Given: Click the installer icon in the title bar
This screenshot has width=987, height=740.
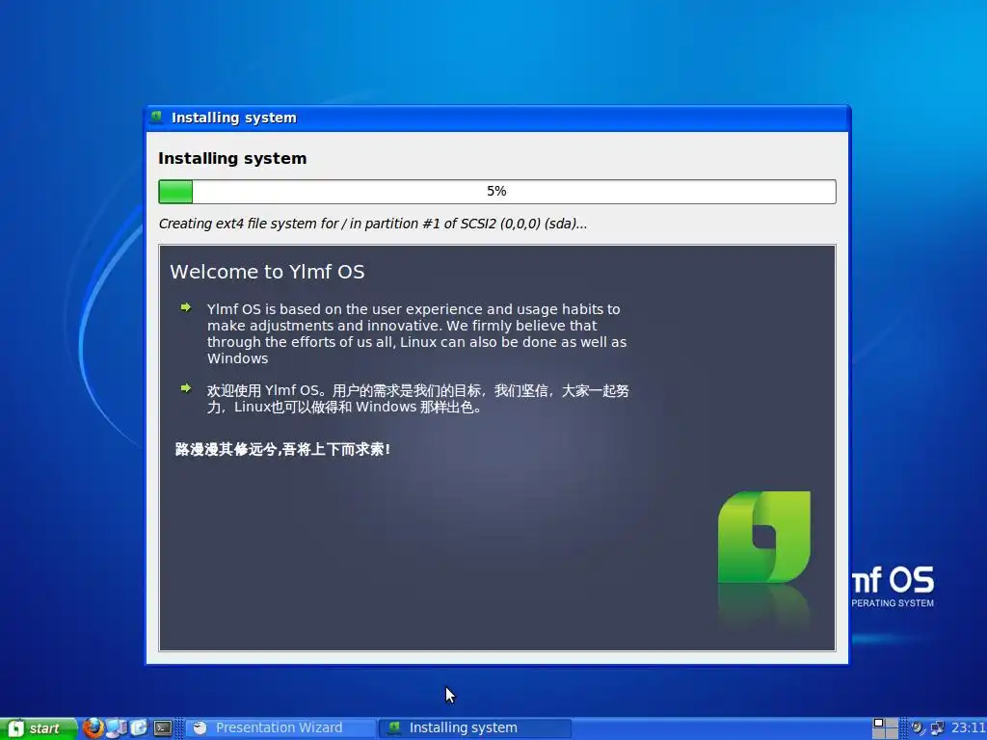Looking at the screenshot, I should (156, 117).
